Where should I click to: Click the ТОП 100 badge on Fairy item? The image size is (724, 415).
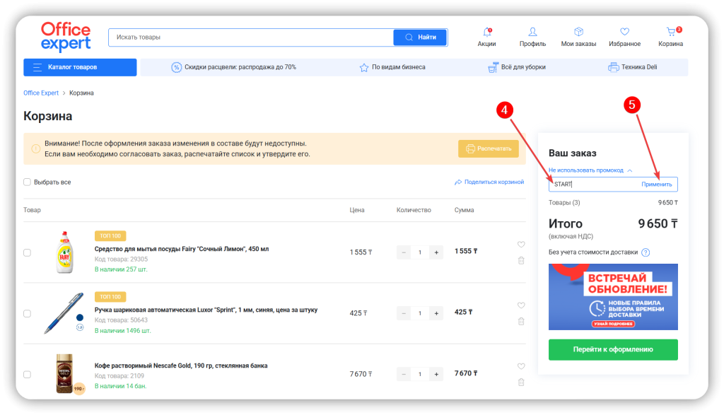click(110, 236)
